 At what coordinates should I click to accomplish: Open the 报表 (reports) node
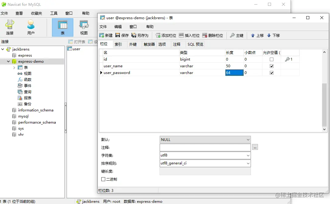pos(28,98)
